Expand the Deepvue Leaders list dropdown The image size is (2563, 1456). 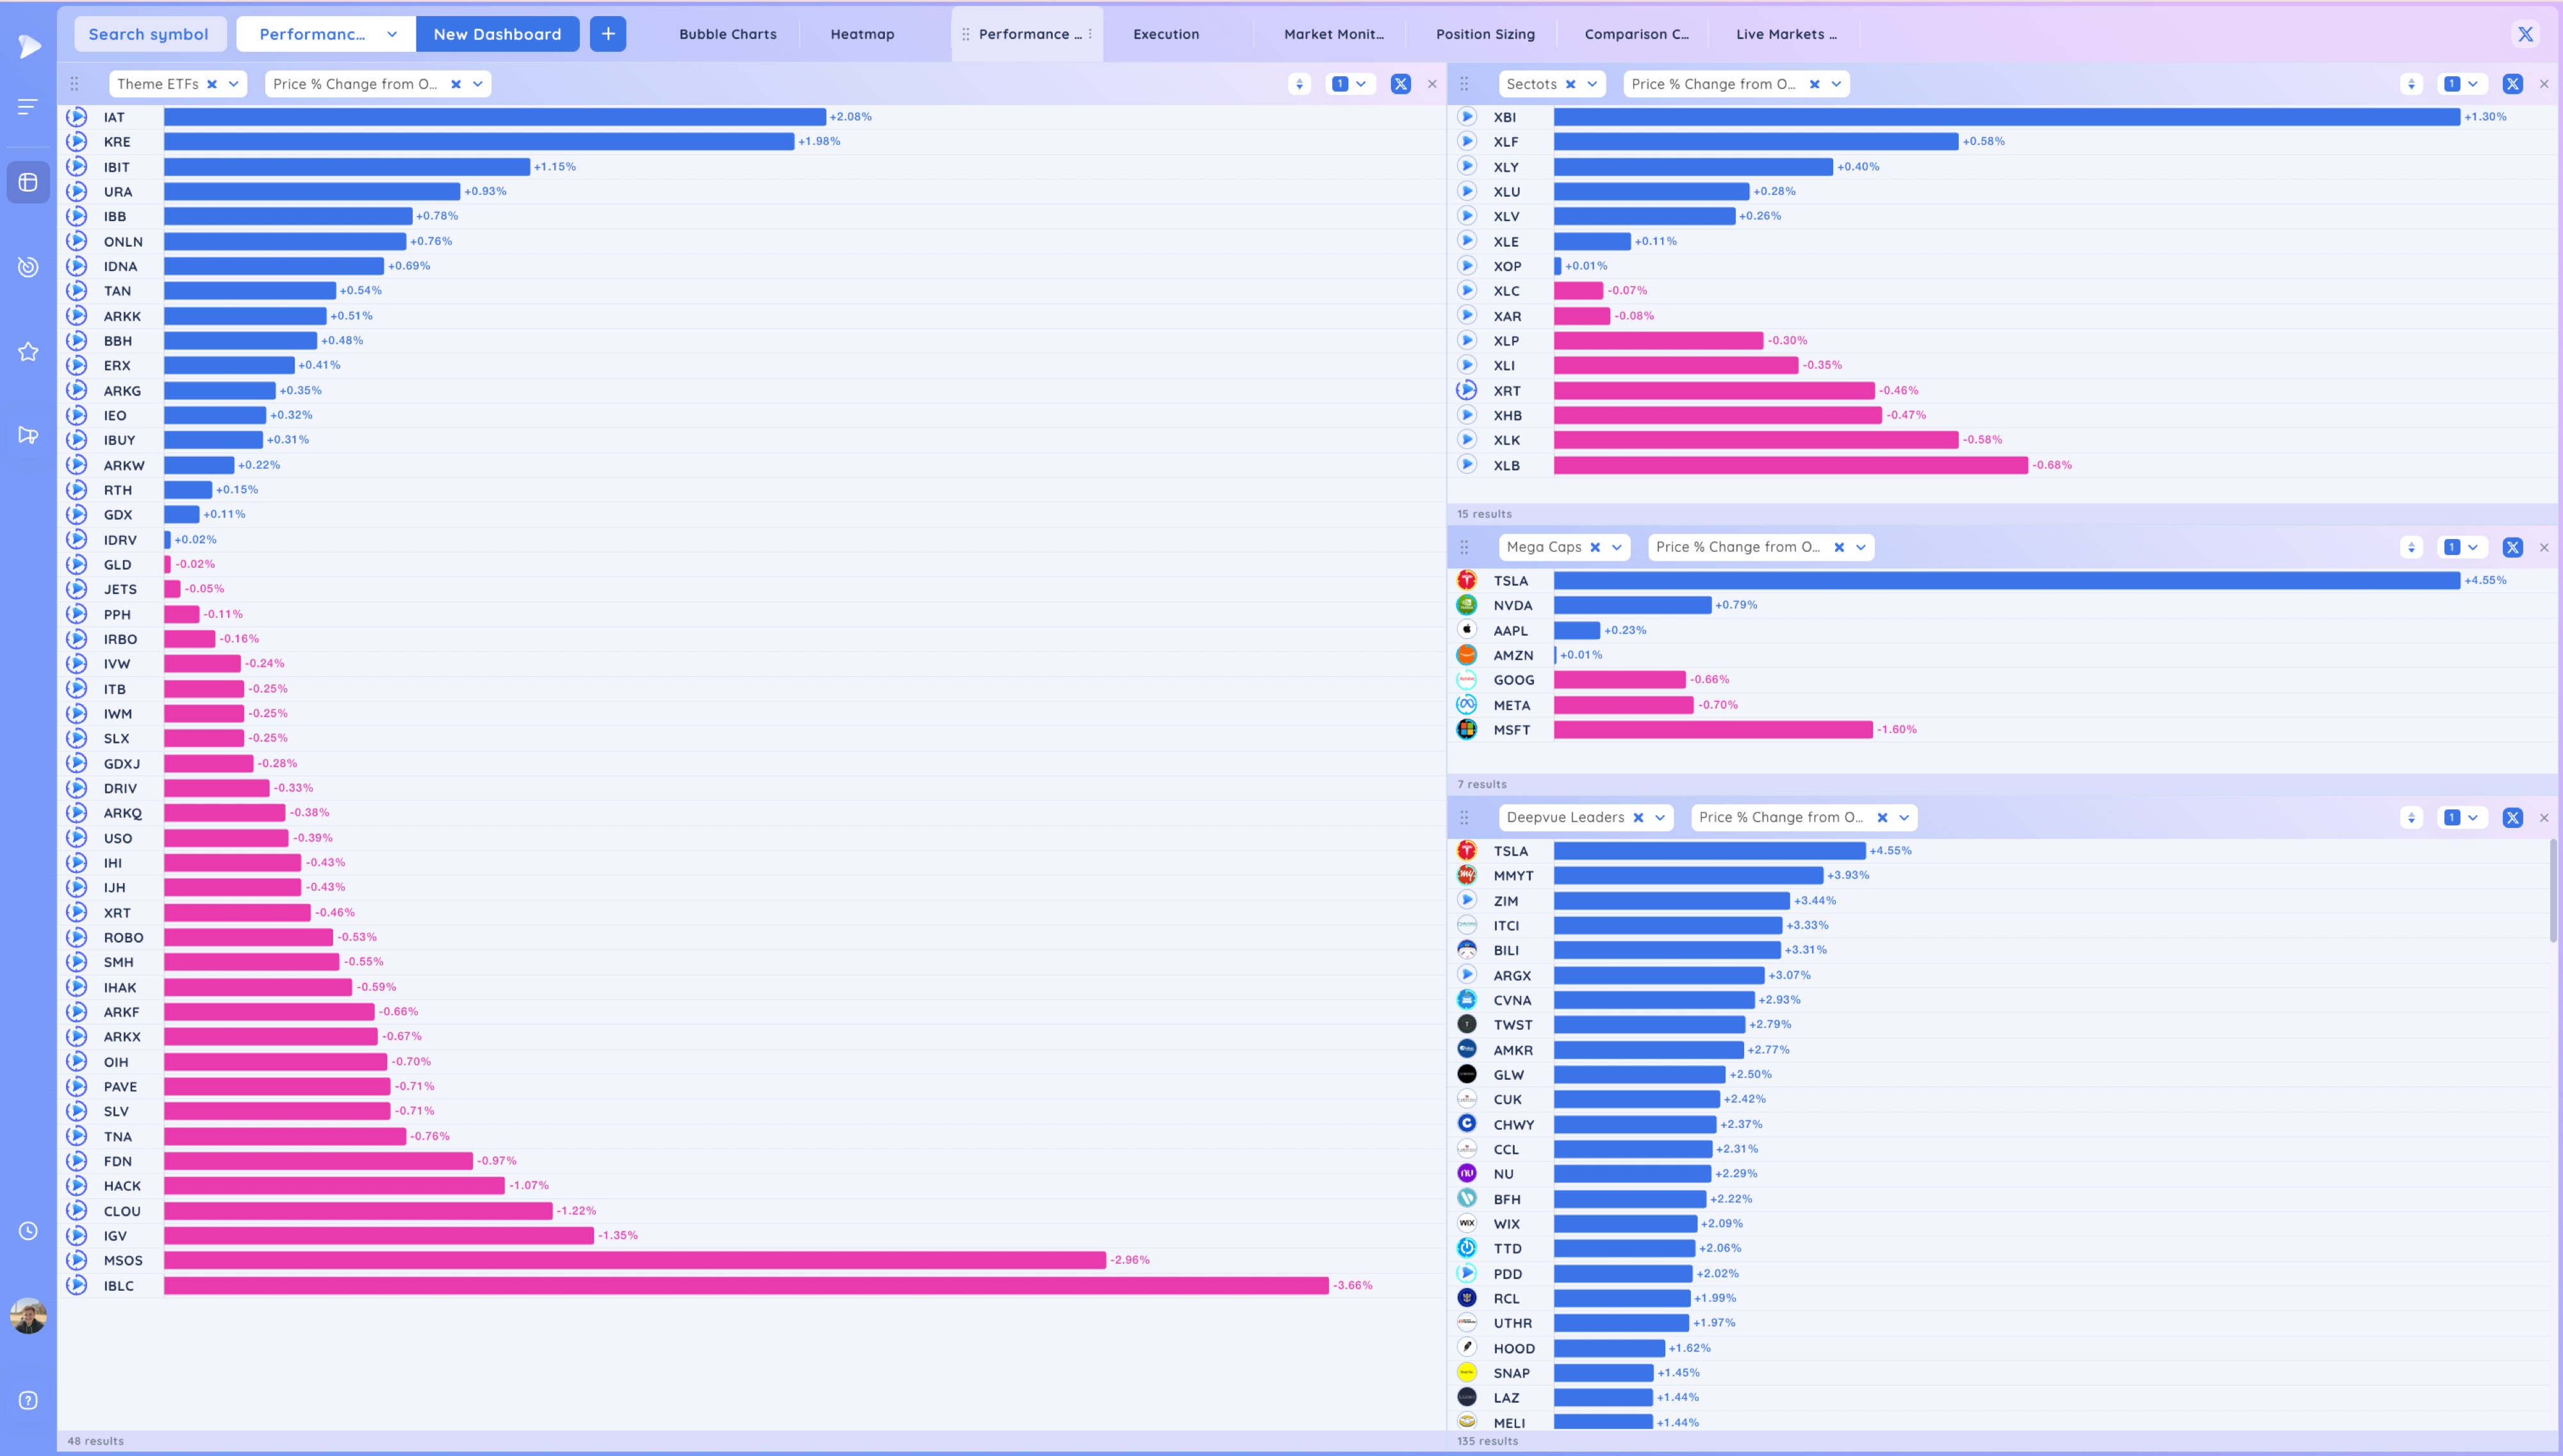pos(1660,817)
